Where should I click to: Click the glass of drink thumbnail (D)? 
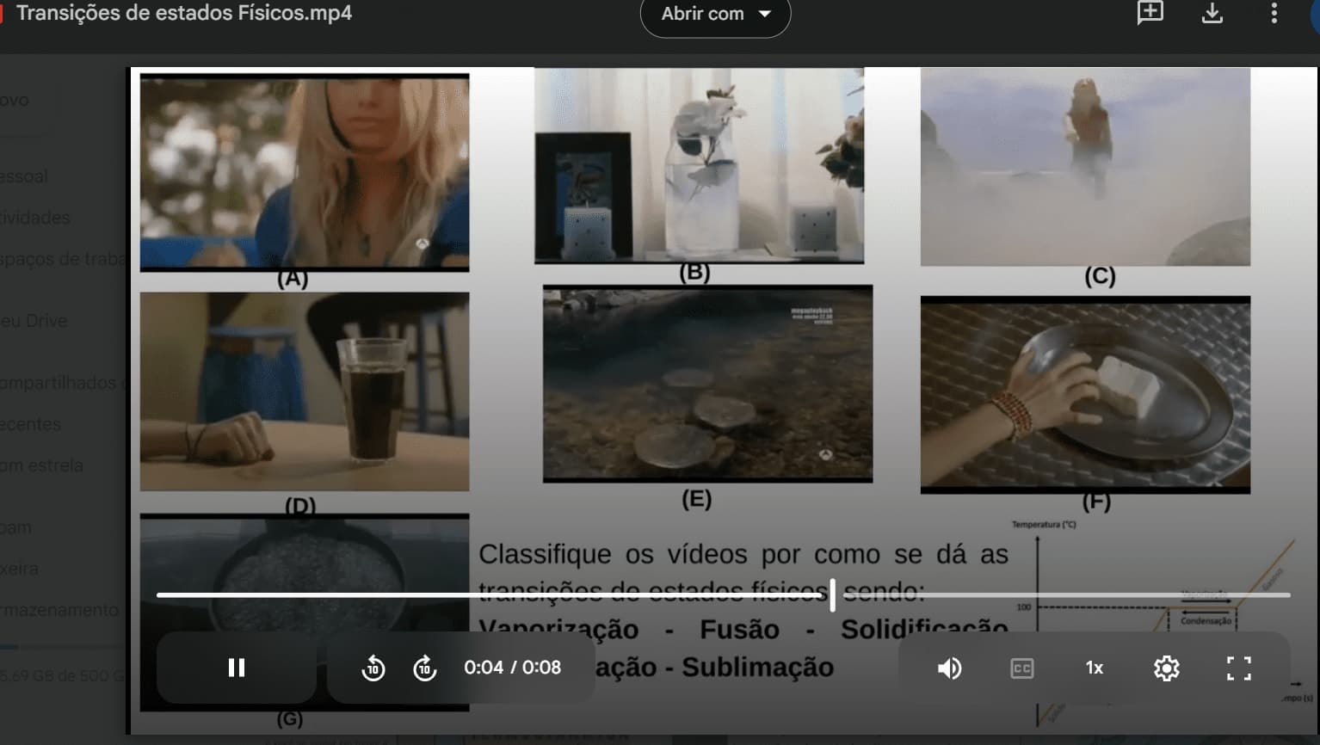click(305, 391)
